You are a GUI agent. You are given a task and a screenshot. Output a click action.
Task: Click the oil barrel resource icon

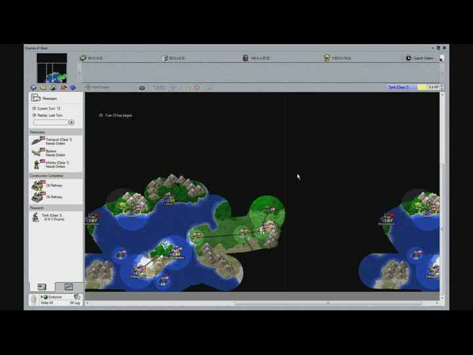pos(246,58)
